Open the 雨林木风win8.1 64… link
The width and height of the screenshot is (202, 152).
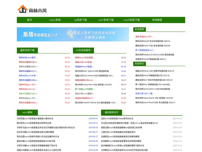pos(28,89)
